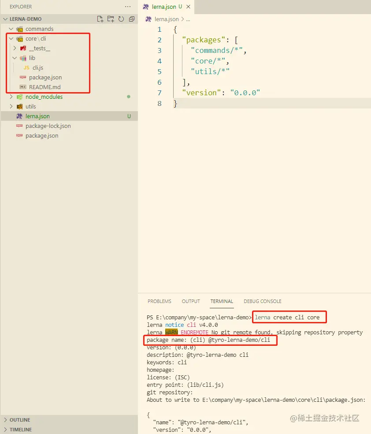Click the lib folder icon
This screenshot has width=371, height=434.
[23, 58]
